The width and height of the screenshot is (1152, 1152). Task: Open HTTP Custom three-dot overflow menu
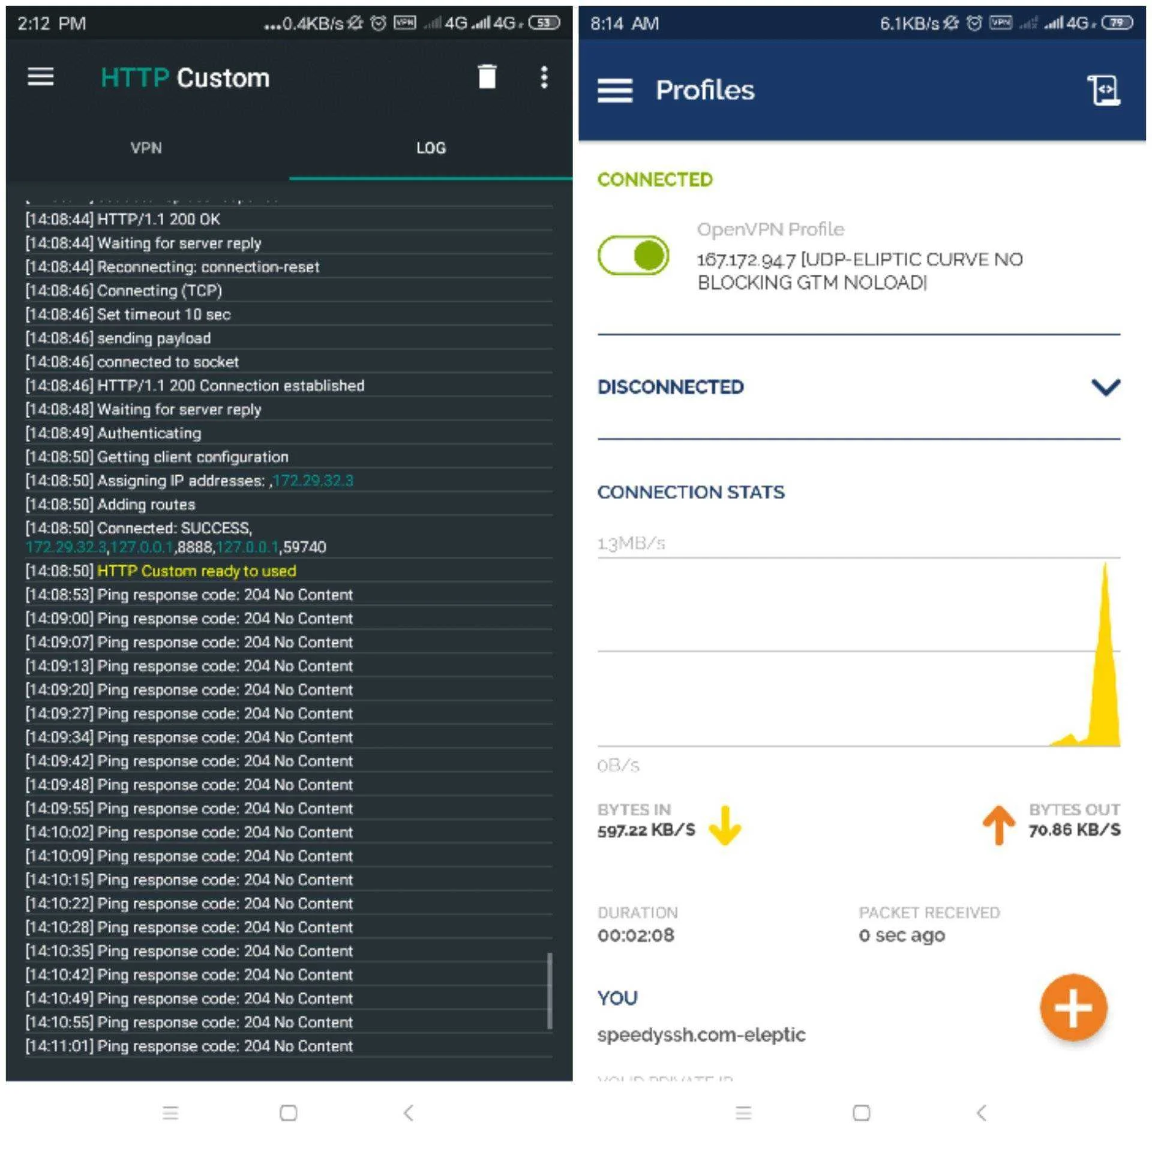(x=544, y=77)
